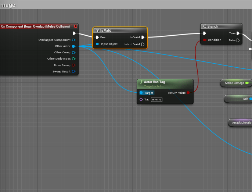Viewport: 252px width, 192px height.
Task: Click the Branch Condition input pin
Action: (205, 40)
